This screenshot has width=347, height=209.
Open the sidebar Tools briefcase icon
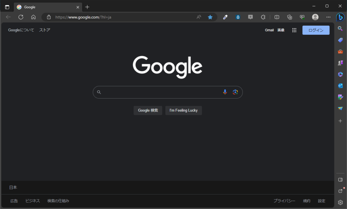coord(340,51)
